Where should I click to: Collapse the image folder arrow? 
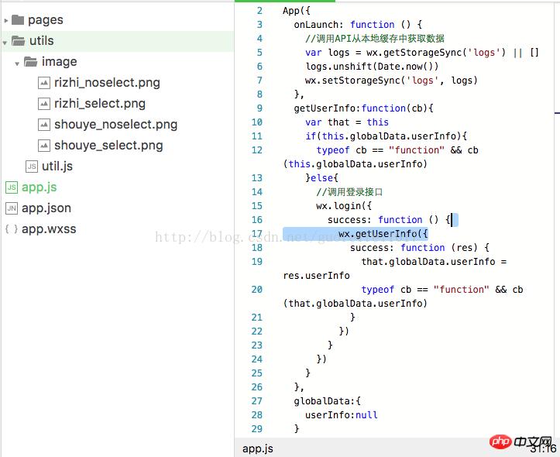(17, 62)
